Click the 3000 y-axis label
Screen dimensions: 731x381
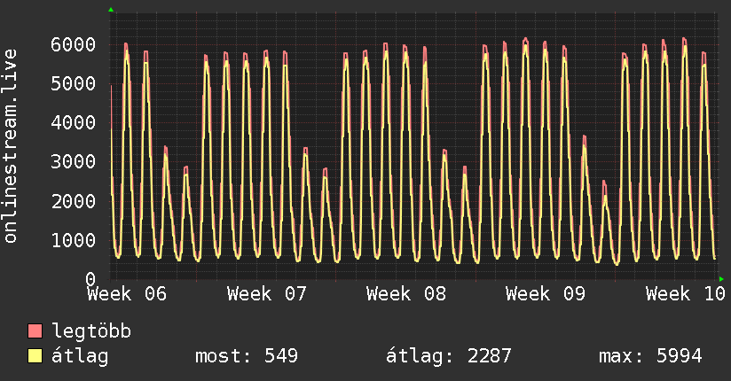(74, 162)
